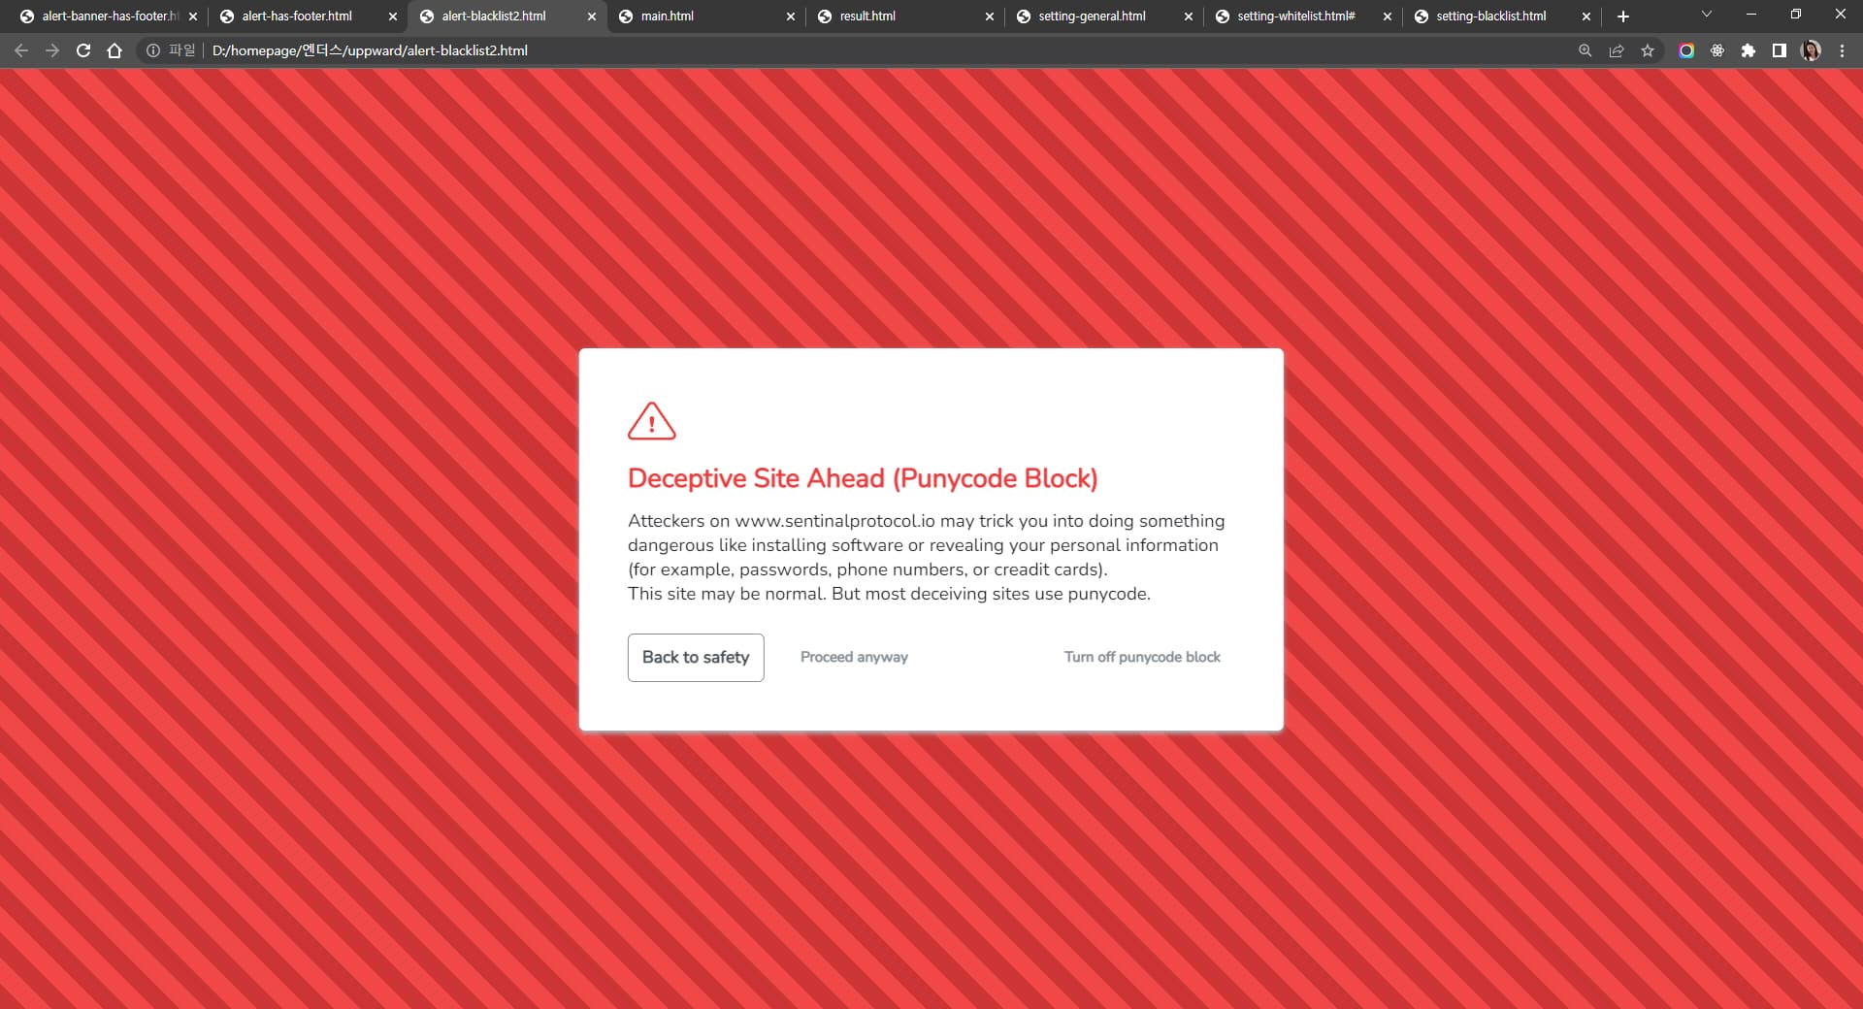Image resolution: width=1863 pixels, height=1009 pixels.
Task: Close the main.html tab
Action: tap(791, 16)
